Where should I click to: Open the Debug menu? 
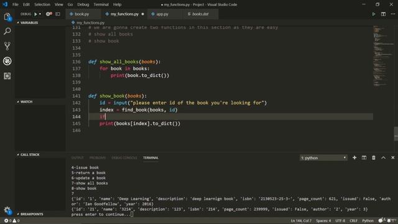[x=83, y=4]
